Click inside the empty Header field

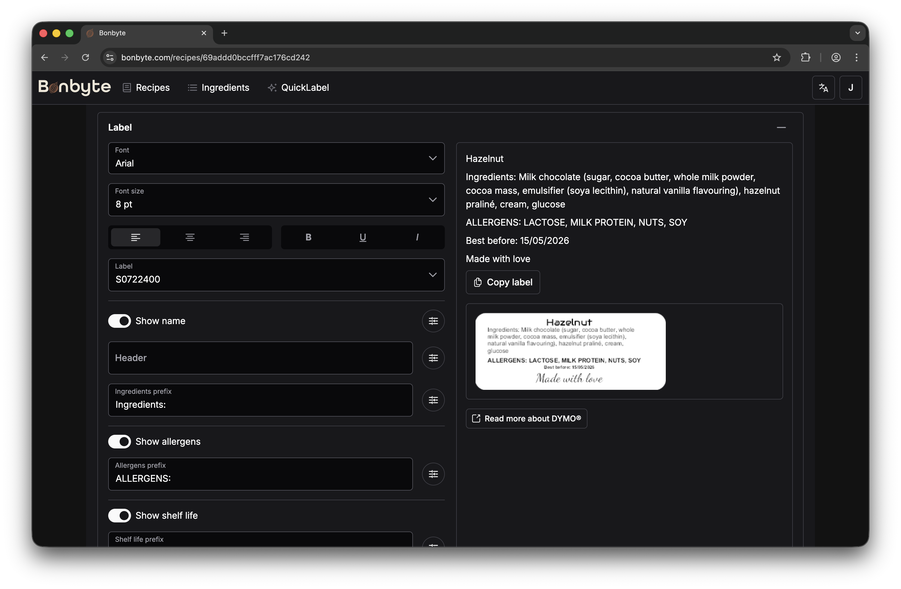pos(260,358)
